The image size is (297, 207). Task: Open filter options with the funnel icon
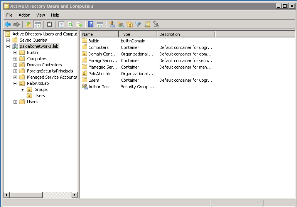point(138,25)
